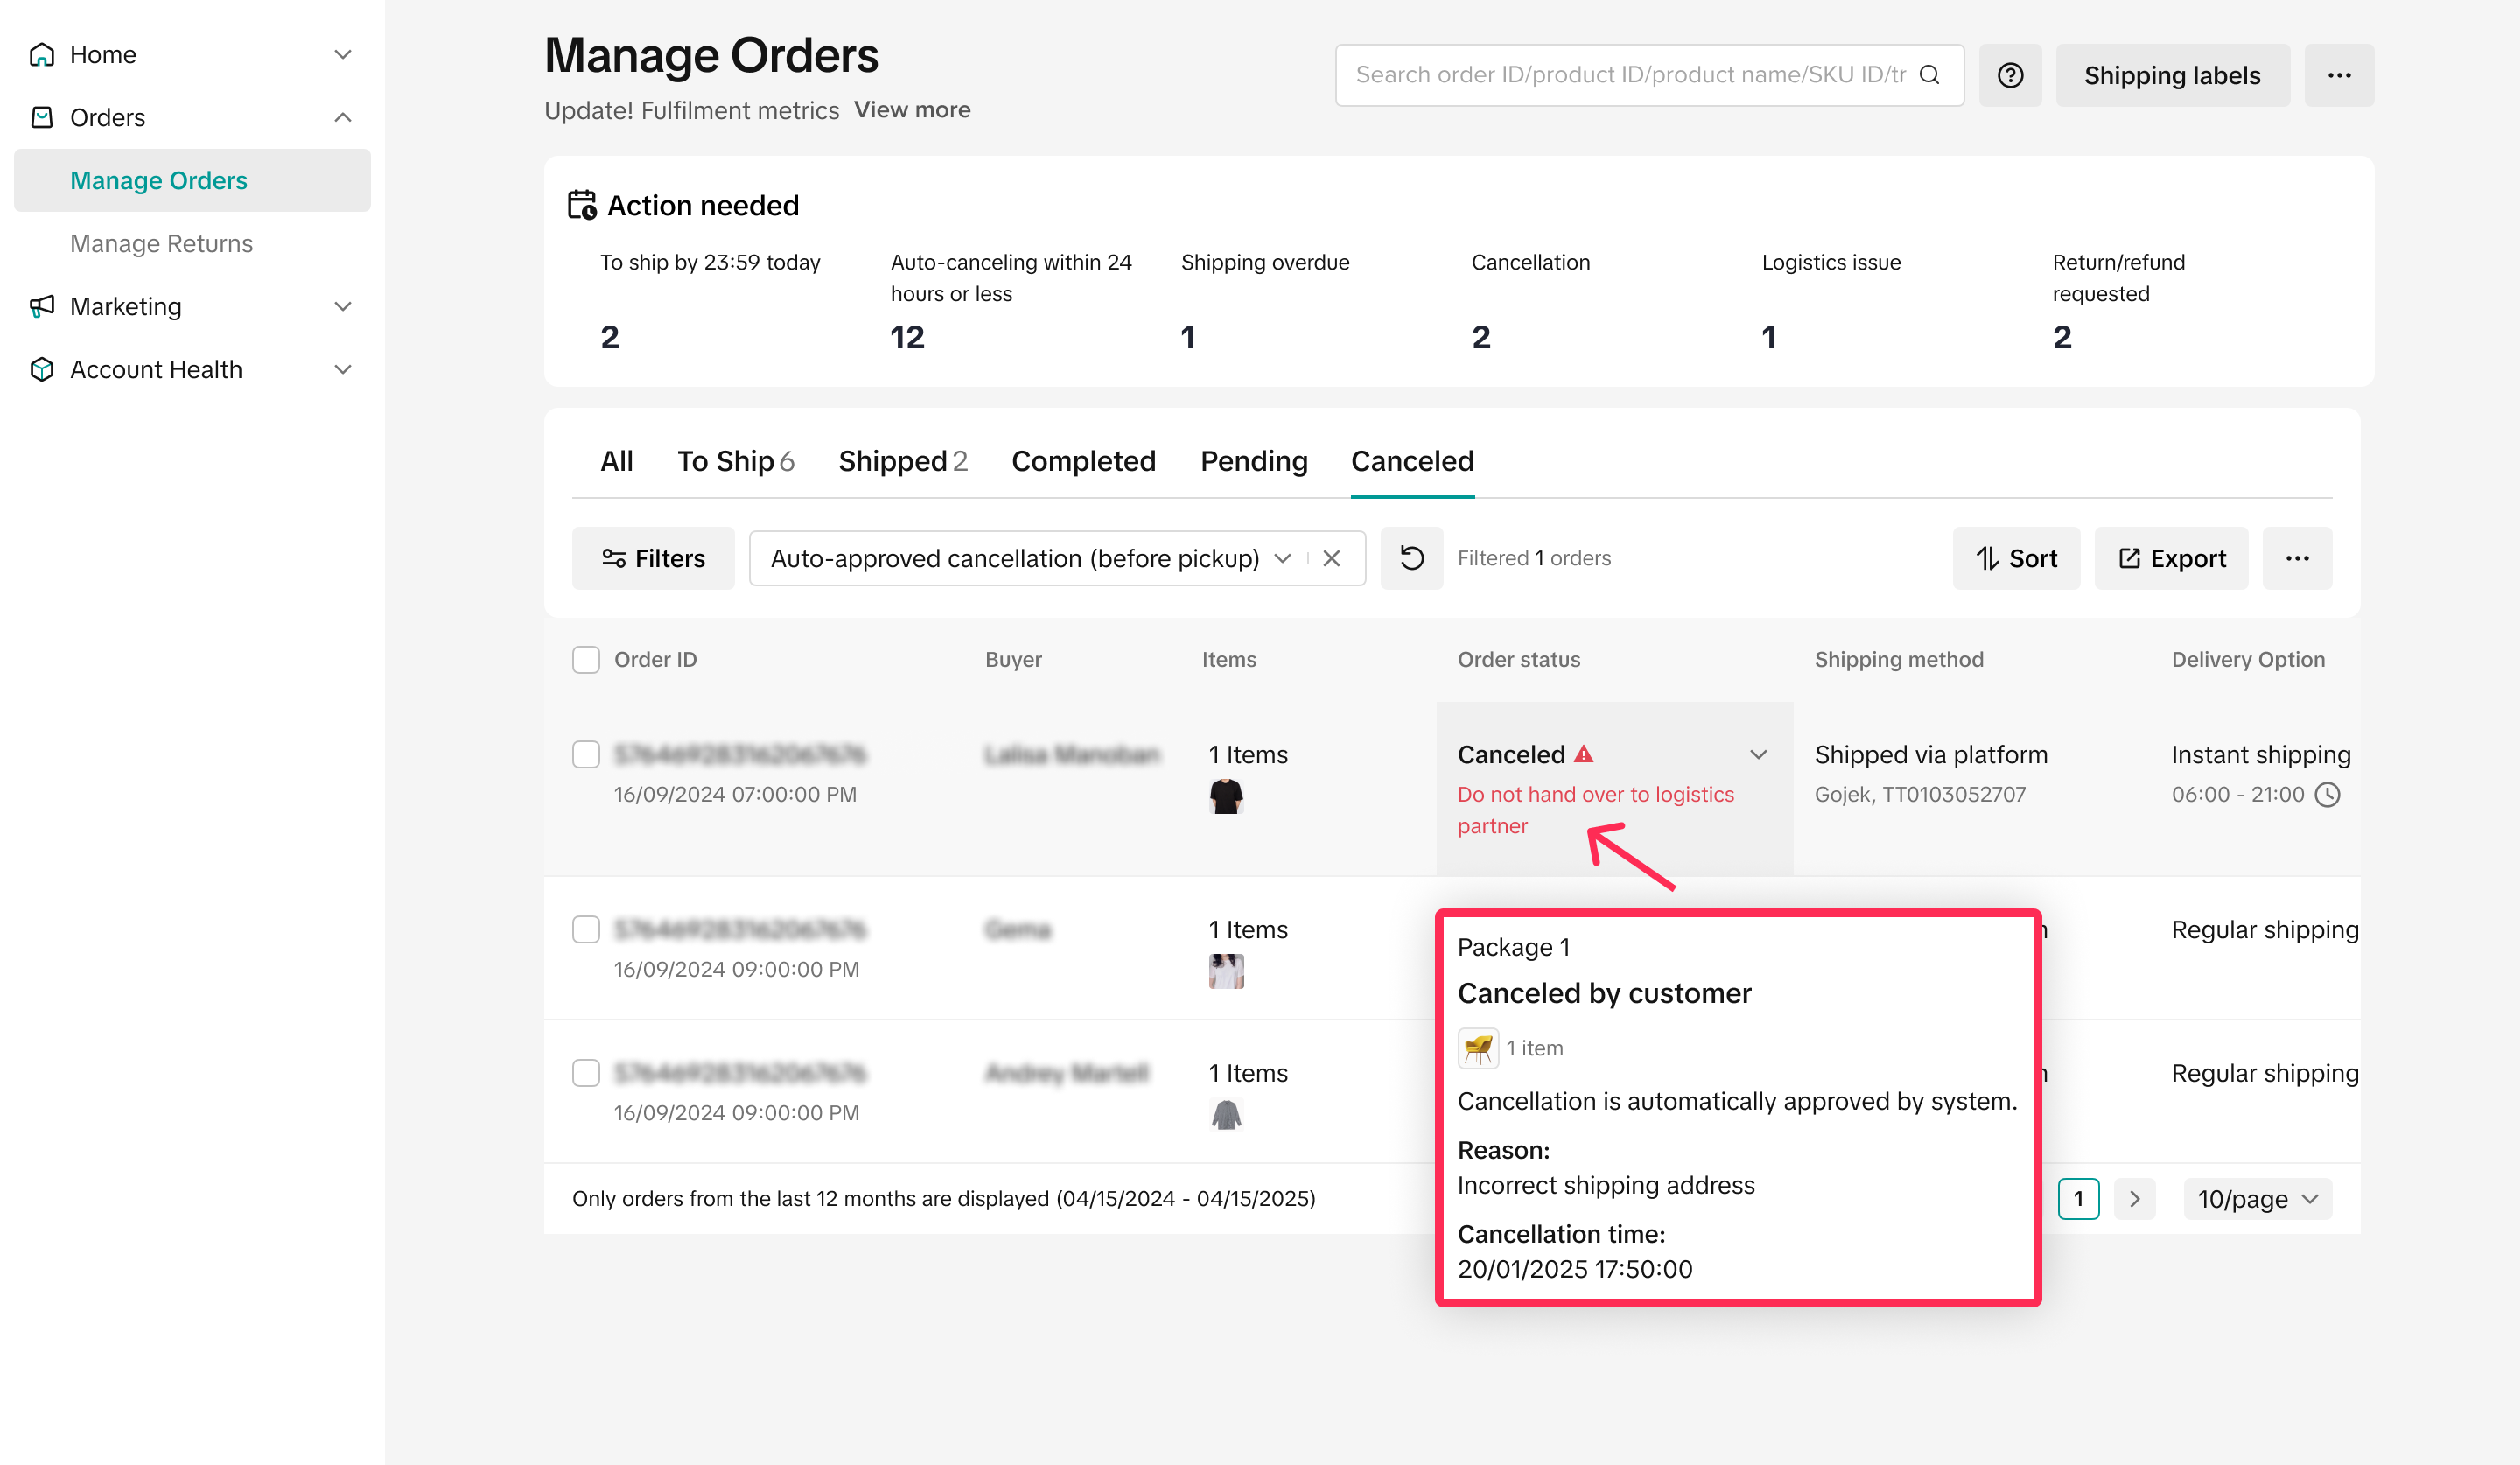Screen dimensions: 2520x1465
Task: Click the Shipping labels button
Action: pyautogui.click(x=2171, y=75)
